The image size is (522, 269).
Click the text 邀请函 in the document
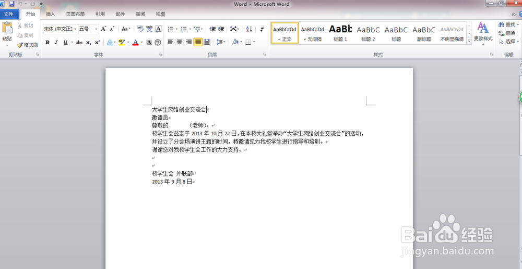[160, 118]
